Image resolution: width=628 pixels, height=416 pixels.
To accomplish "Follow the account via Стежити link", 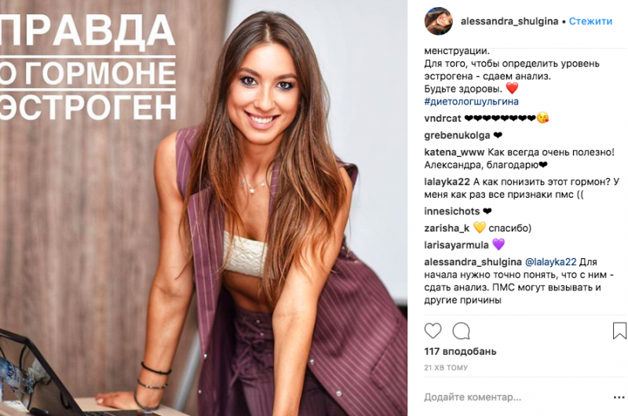I will point(590,21).
